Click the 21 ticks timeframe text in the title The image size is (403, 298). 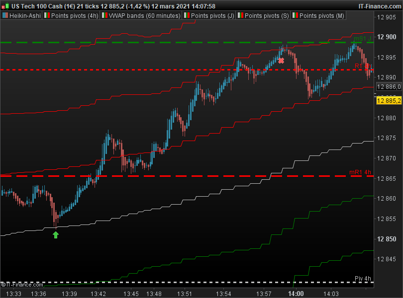pyautogui.click(x=88, y=6)
